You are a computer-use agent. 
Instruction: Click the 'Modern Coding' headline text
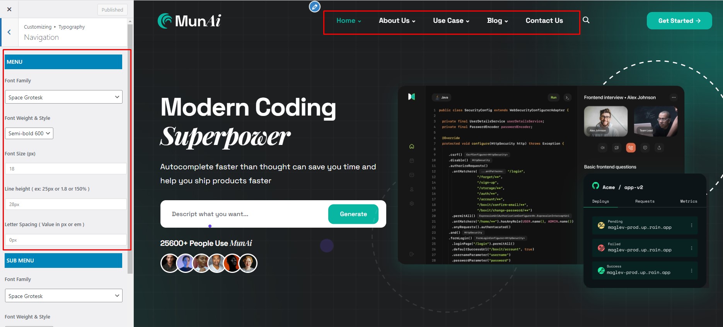pos(248,107)
